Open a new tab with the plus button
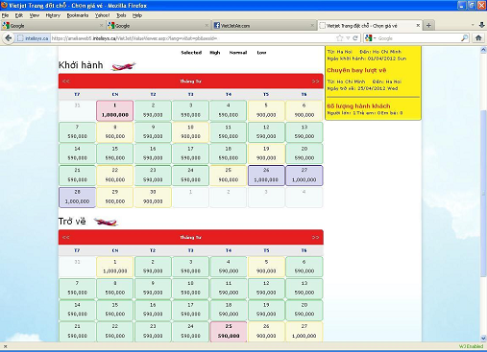 tap(428, 26)
